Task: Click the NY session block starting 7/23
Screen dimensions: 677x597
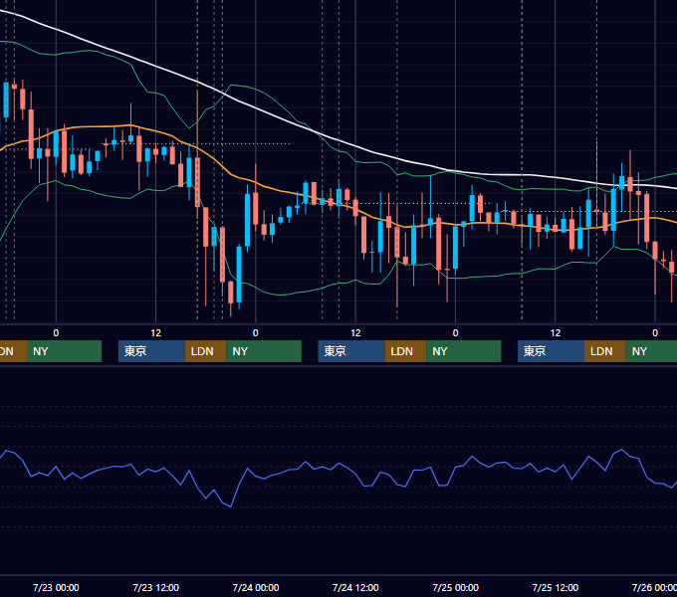Action: click(x=264, y=351)
